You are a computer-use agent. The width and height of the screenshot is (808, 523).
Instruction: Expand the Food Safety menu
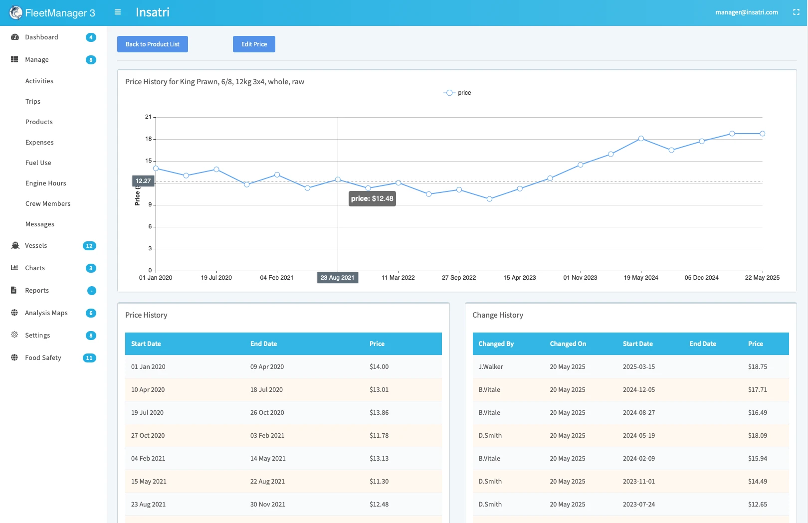click(x=43, y=357)
